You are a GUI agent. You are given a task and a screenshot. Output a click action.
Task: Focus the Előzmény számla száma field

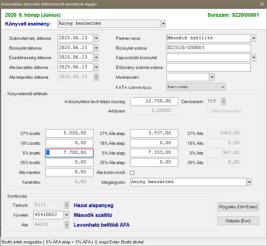[x=208, y=67]
